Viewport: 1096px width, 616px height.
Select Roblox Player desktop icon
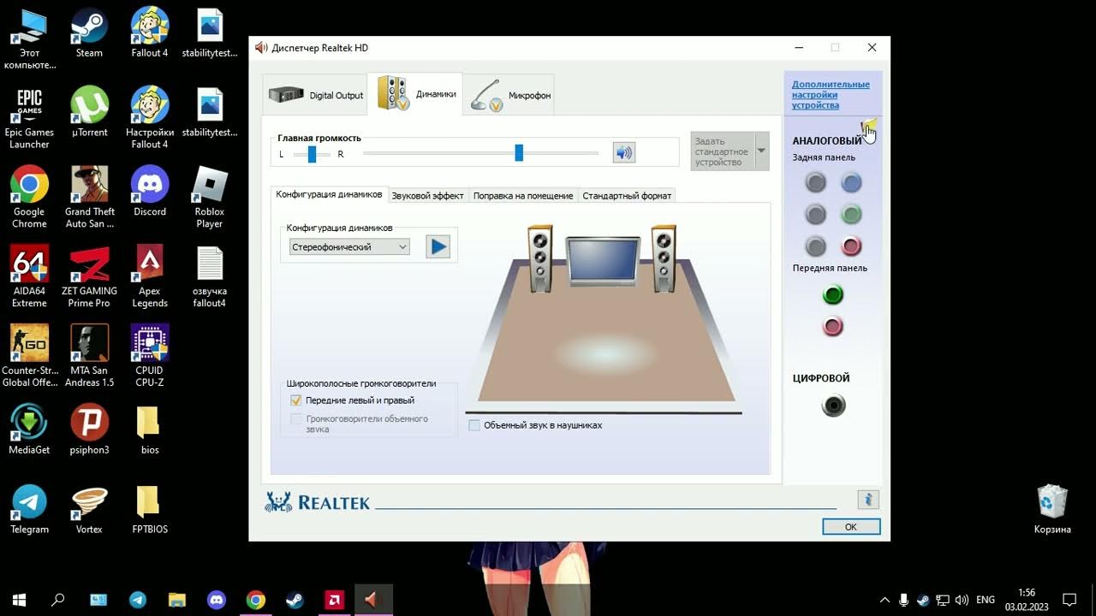point(210,198)
